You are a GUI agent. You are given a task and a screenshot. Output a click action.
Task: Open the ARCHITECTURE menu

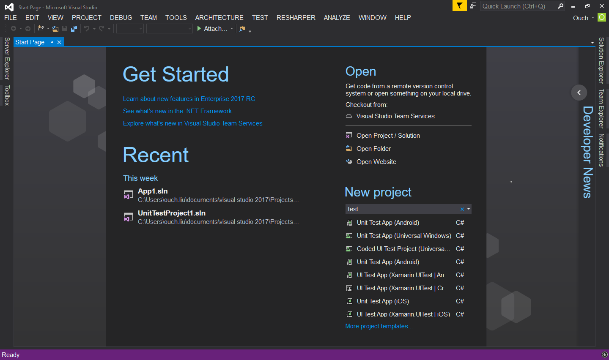pos(219,18)
